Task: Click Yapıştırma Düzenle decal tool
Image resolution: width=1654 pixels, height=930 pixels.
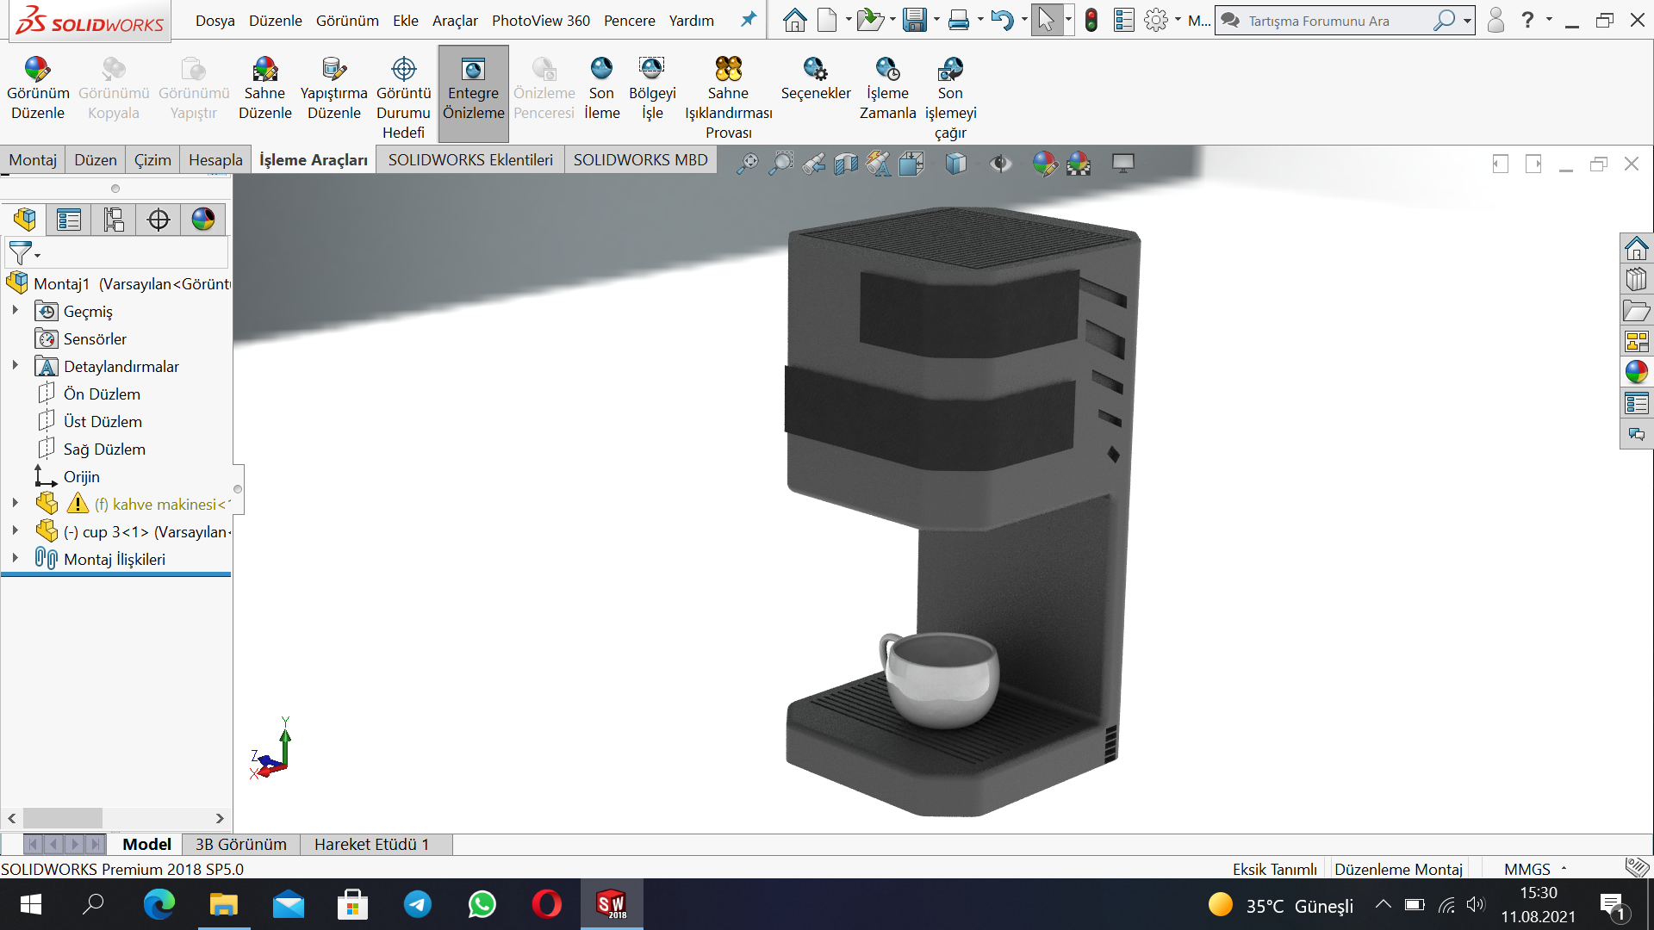Action: [x=333, y=69]
